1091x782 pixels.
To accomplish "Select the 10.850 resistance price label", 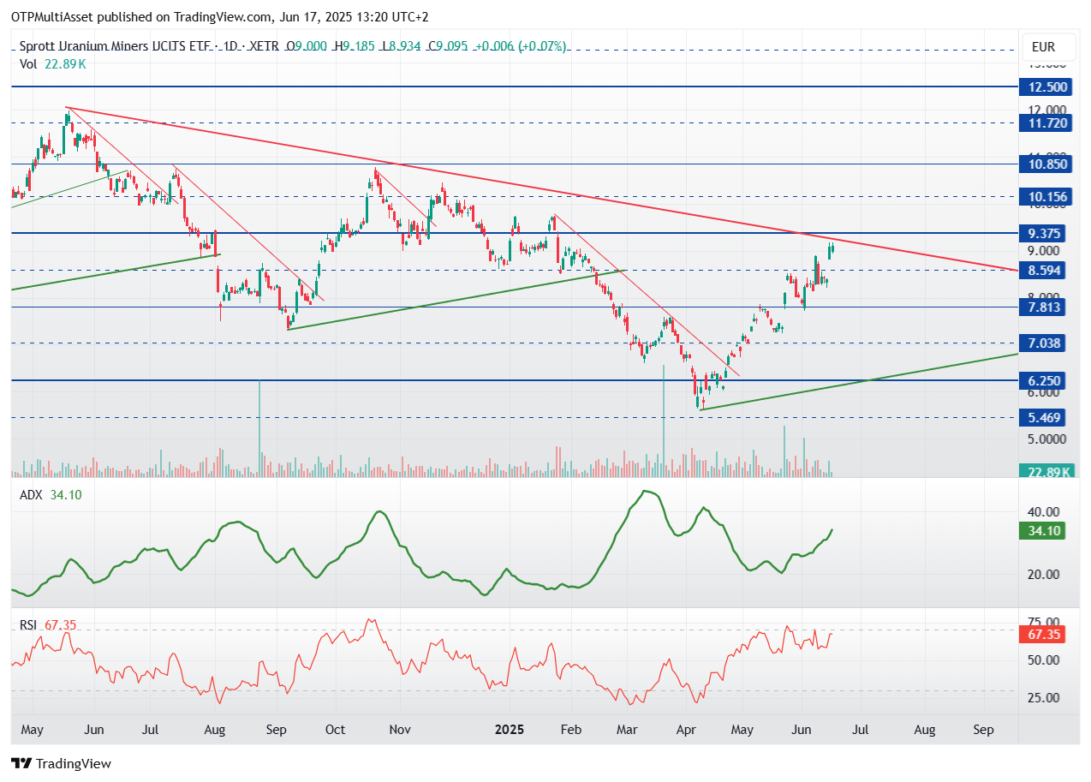I will tap(1047, 164).
